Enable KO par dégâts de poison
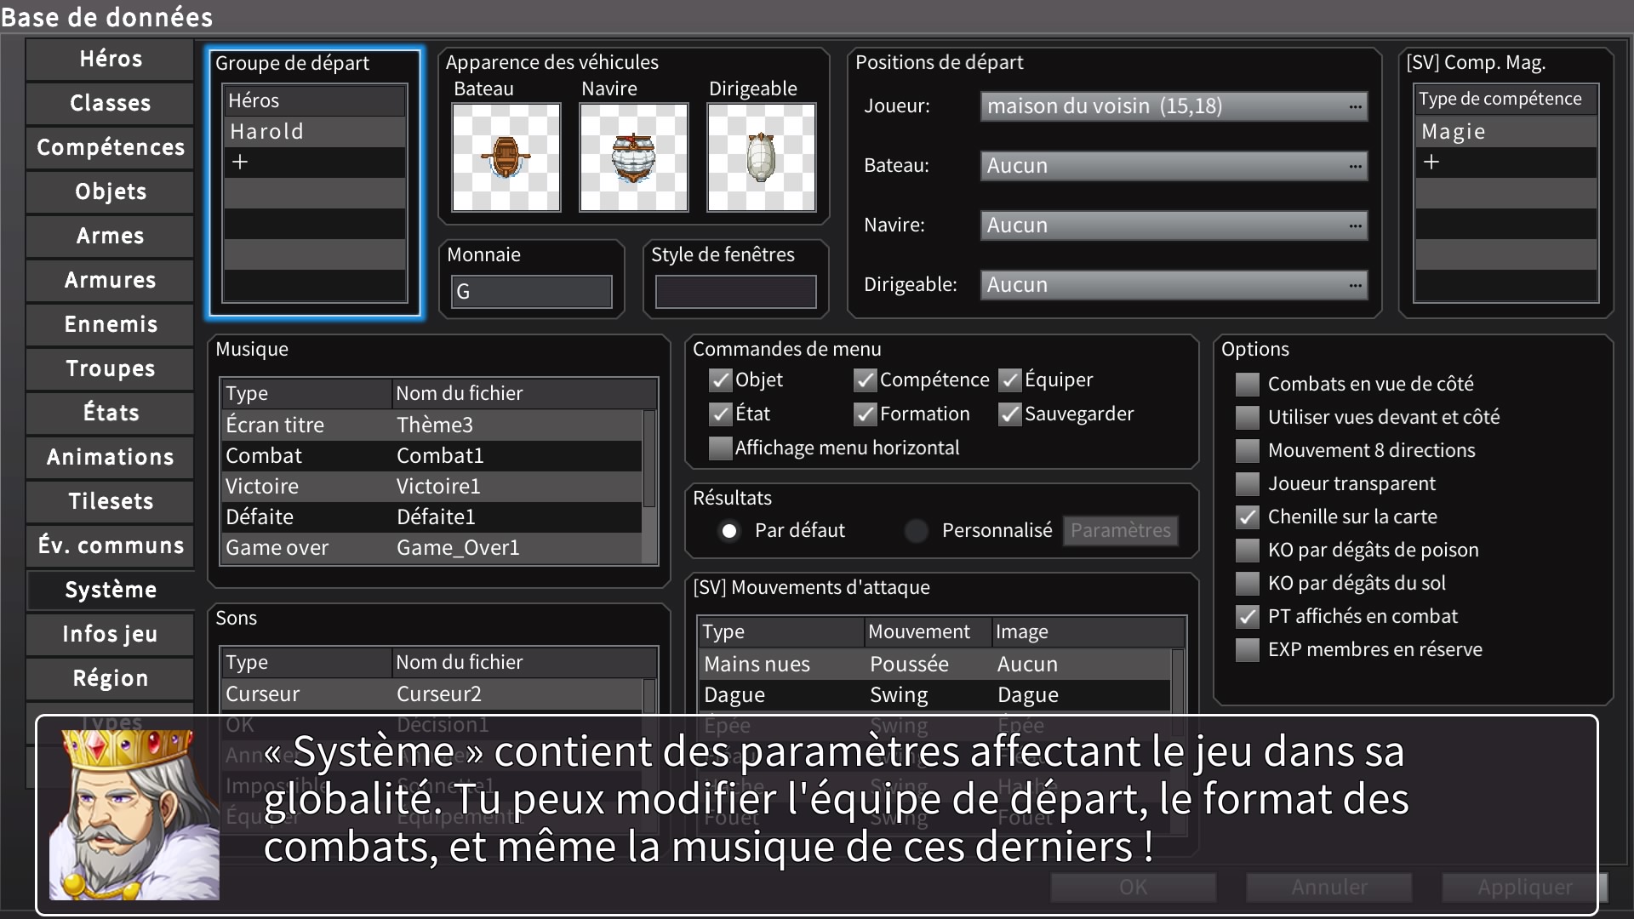The width and height of the screenshot is (1634, 919). (1248, 550)
